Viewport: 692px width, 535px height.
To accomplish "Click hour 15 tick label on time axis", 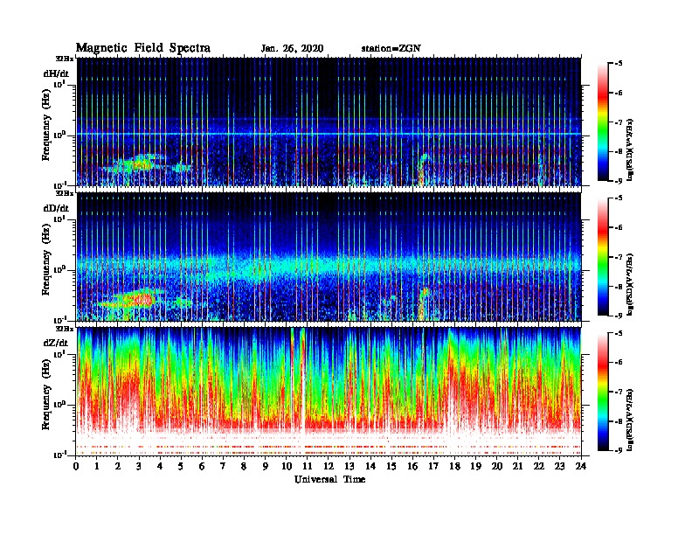I will 391,467.
